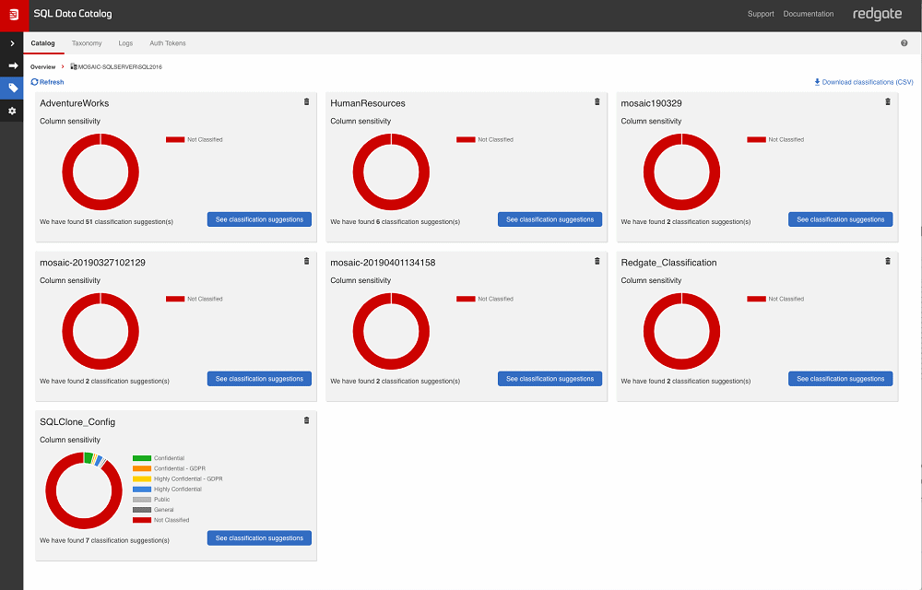Click the Refresh link
The image size is (922, 590).
pos(47,82)
